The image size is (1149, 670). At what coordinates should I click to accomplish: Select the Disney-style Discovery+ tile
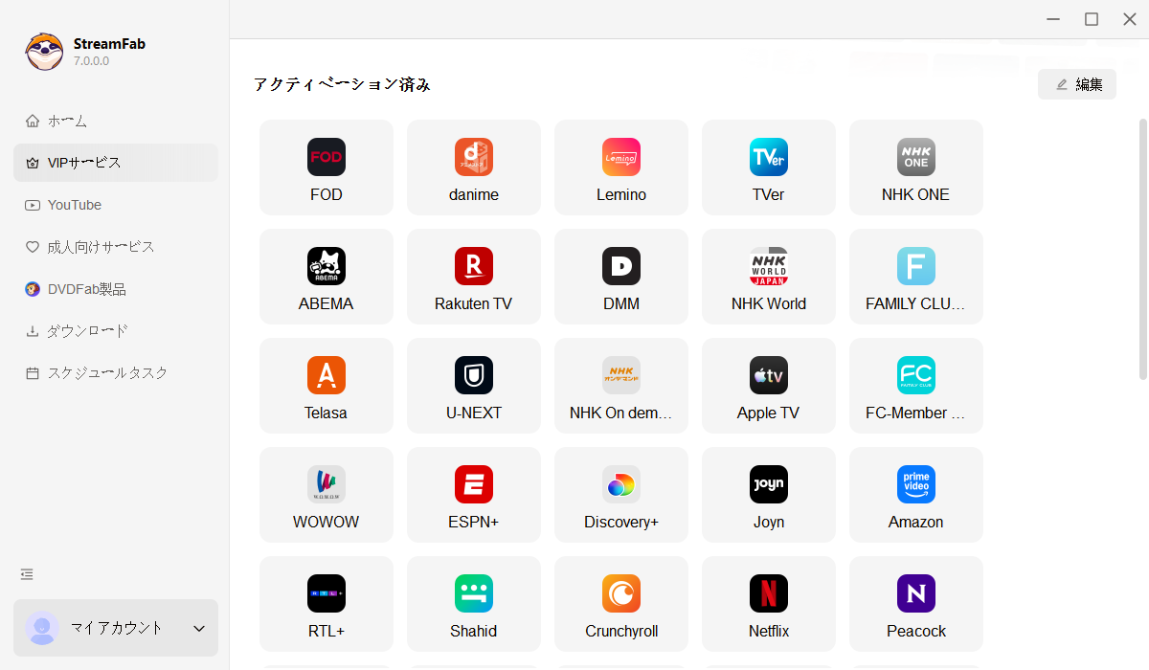tap(620, 495)
